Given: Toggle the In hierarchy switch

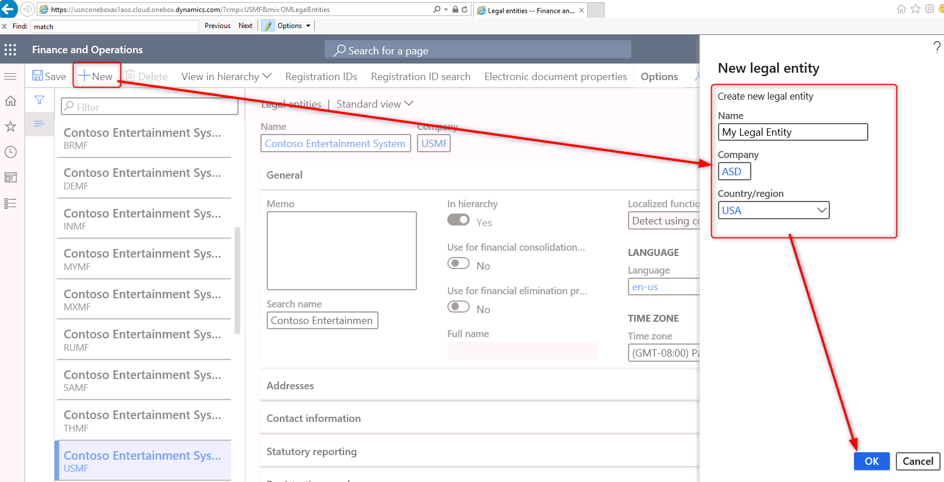Looking at the screenshot, I should [458, 220].
